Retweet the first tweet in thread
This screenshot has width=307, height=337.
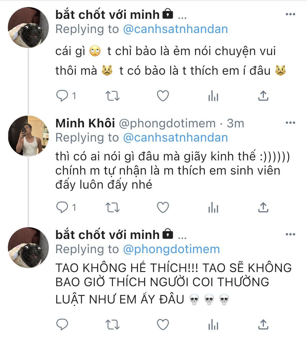(113, 96)
